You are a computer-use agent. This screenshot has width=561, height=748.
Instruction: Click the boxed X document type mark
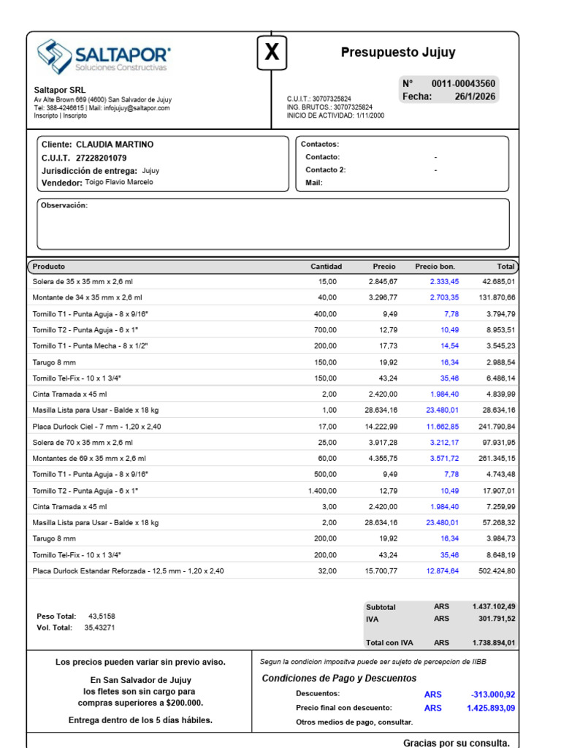pos(272,53)
